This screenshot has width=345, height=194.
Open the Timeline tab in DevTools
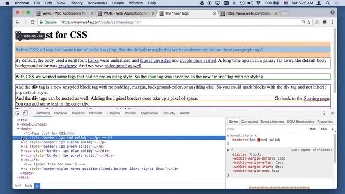(x=113, y=113)
